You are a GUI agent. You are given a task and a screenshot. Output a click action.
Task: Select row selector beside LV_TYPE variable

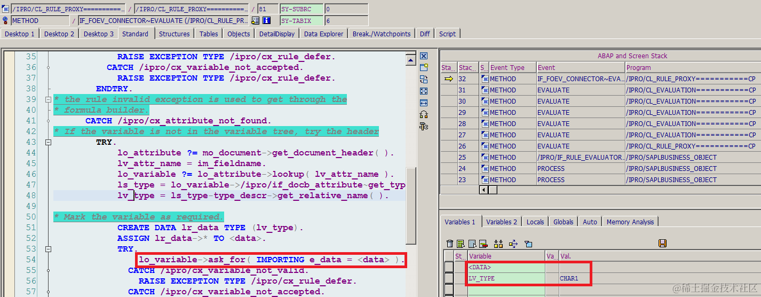point(449,278)
